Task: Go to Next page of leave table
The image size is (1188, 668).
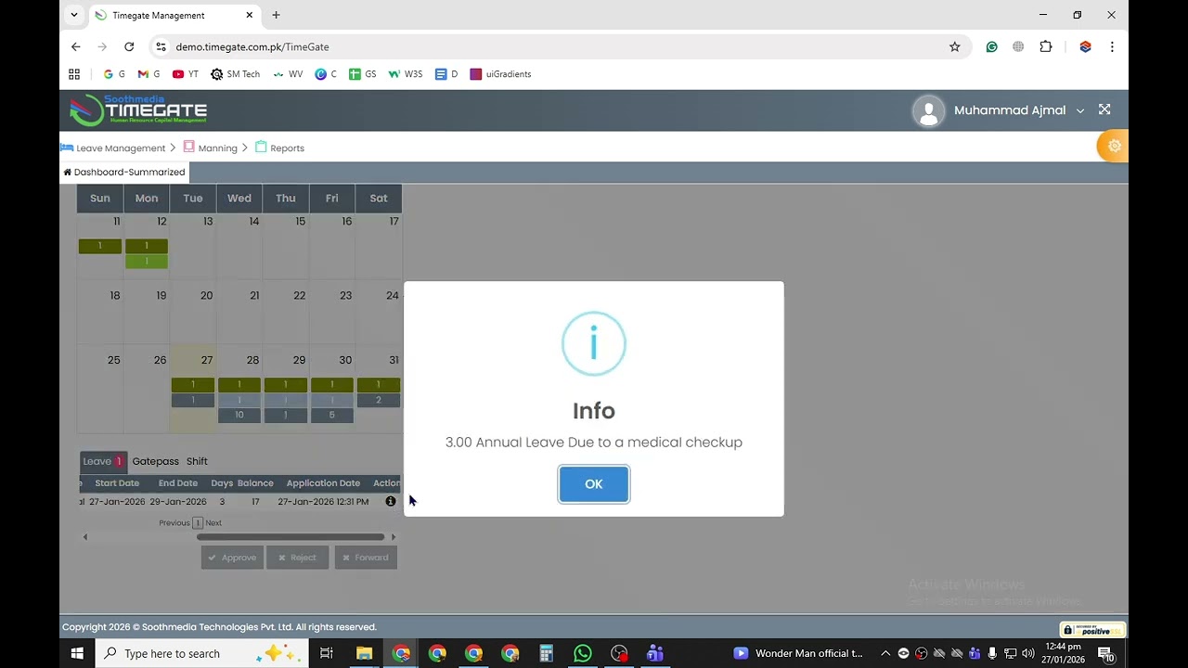Action: 213,523
